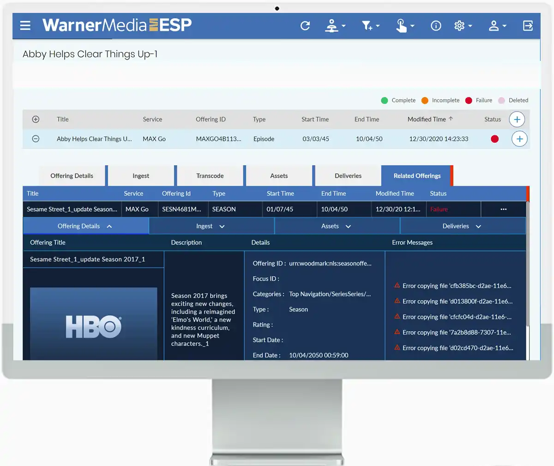Viewport: 554px width, 466px height.
Task: Click the Service column header in top table
Action: tap(152, 119)
